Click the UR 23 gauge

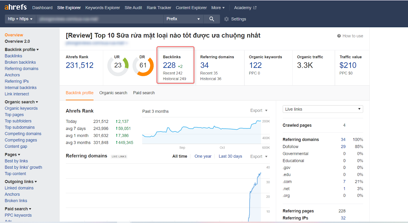pyautogui.click(x=118, y=65)
